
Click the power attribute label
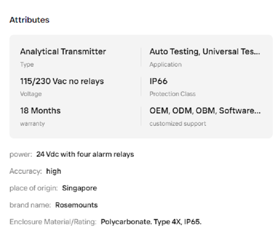click(x=21, y=154)
